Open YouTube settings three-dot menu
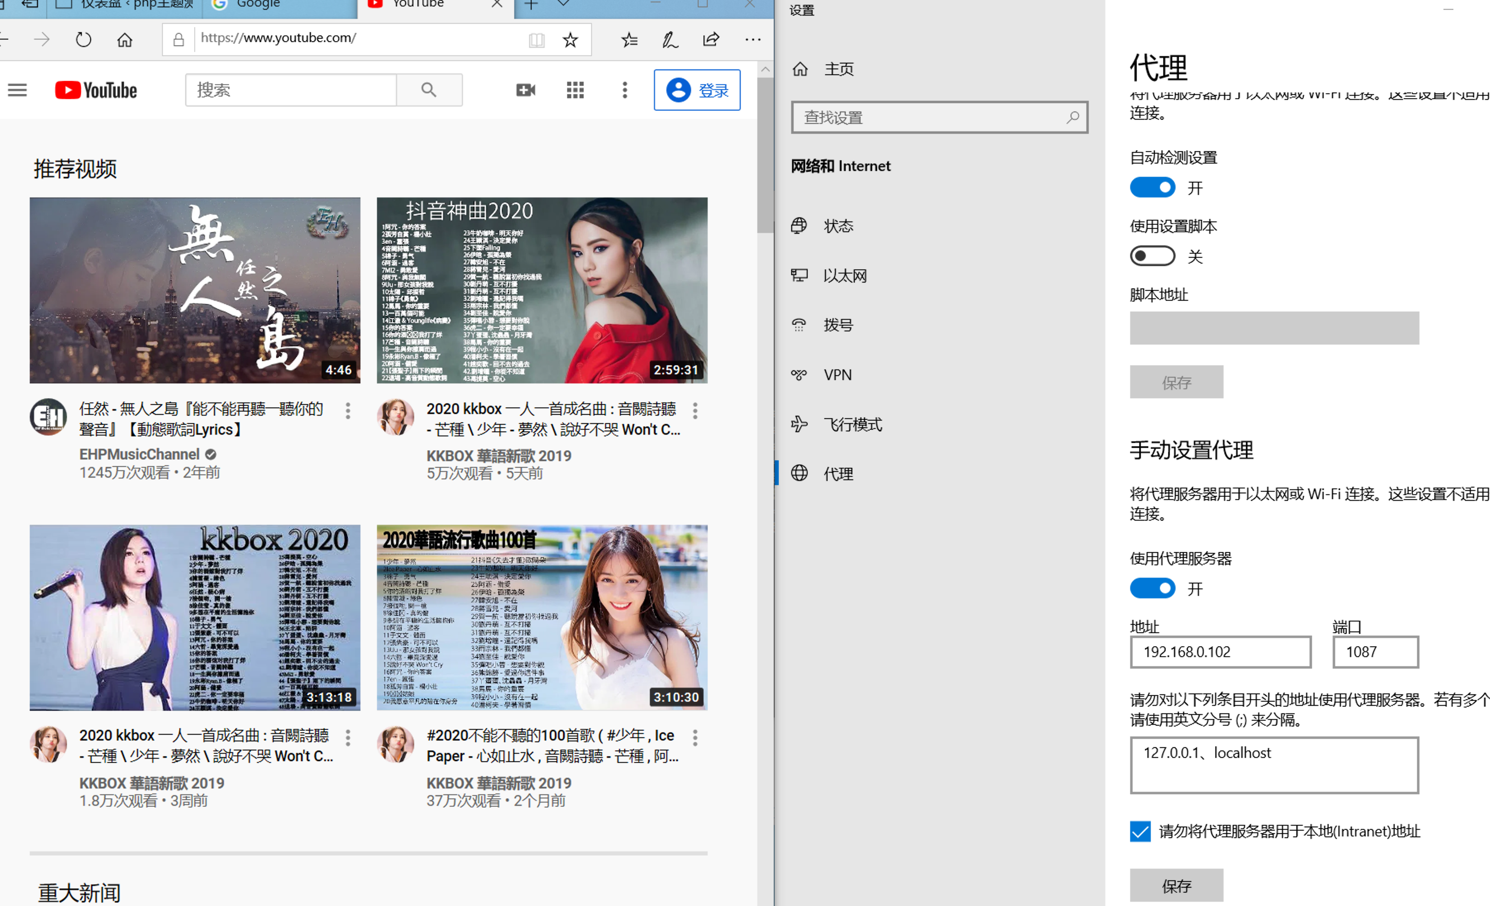Screen dimensions: 1490x906 (x=625, y=90)
